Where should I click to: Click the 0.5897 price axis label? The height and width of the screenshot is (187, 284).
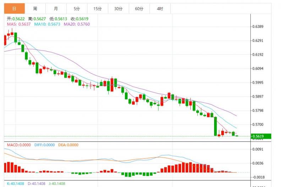[x=258, y=96]
